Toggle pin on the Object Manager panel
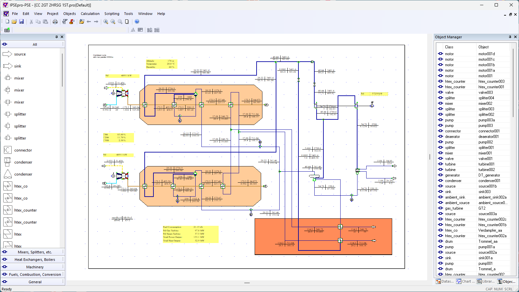The image size is (519, 292). [510, 37]
